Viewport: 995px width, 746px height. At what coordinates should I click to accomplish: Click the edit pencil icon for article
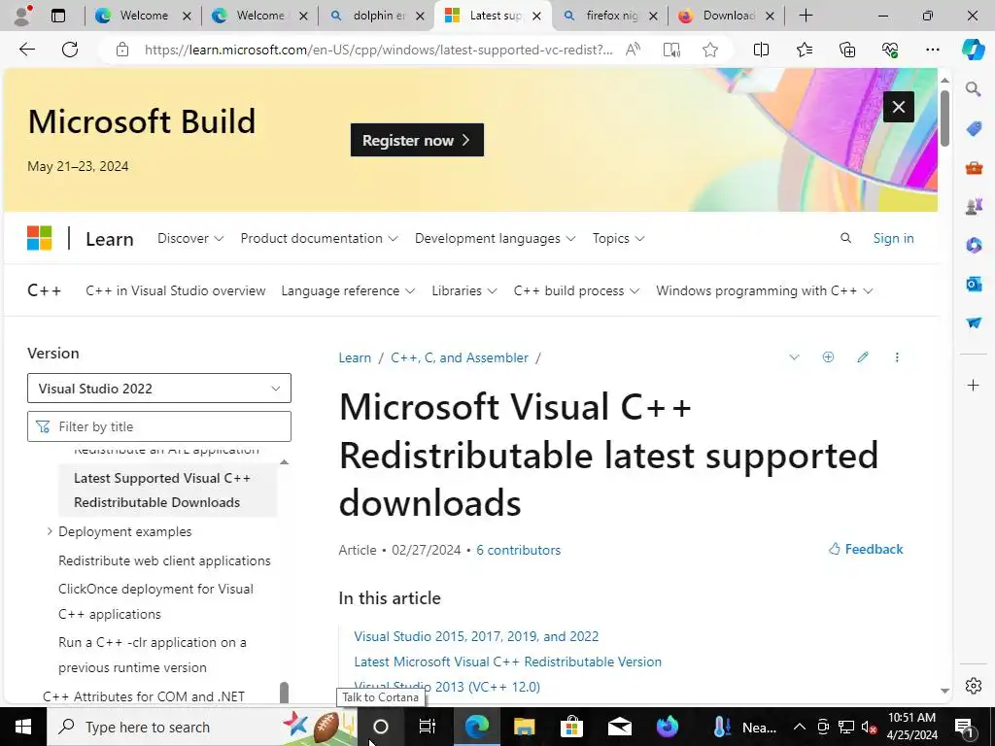click(863, 357)
